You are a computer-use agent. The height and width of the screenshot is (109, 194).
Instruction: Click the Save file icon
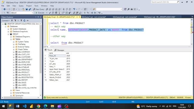(27, 9)
